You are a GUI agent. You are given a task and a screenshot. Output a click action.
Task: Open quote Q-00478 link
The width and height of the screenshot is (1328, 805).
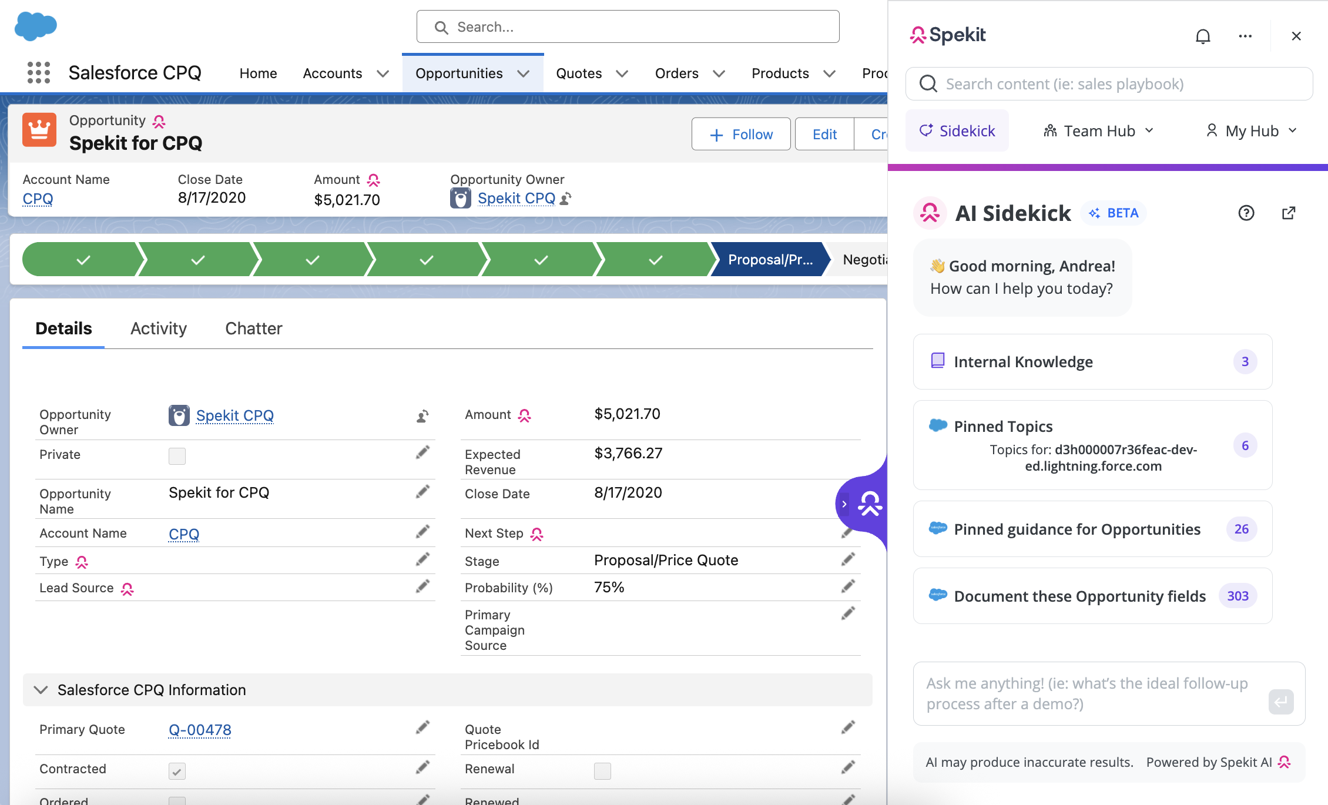(200, 730)
